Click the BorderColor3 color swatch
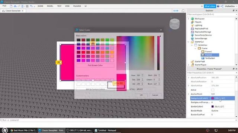Image resolution: width=238 pixels, height=133 pixels. click(213, 106)
